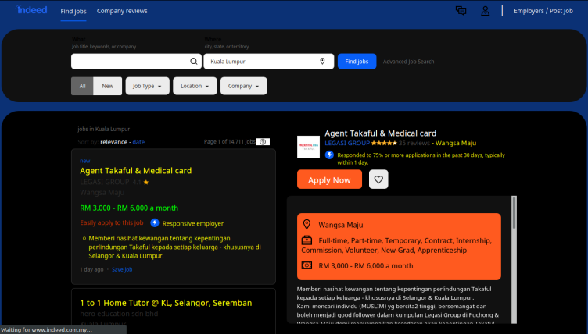Sort results by relevance
Screen dimensions: 588x334
113,142
